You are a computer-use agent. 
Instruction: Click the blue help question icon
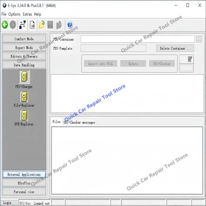[x=70, y=25]
